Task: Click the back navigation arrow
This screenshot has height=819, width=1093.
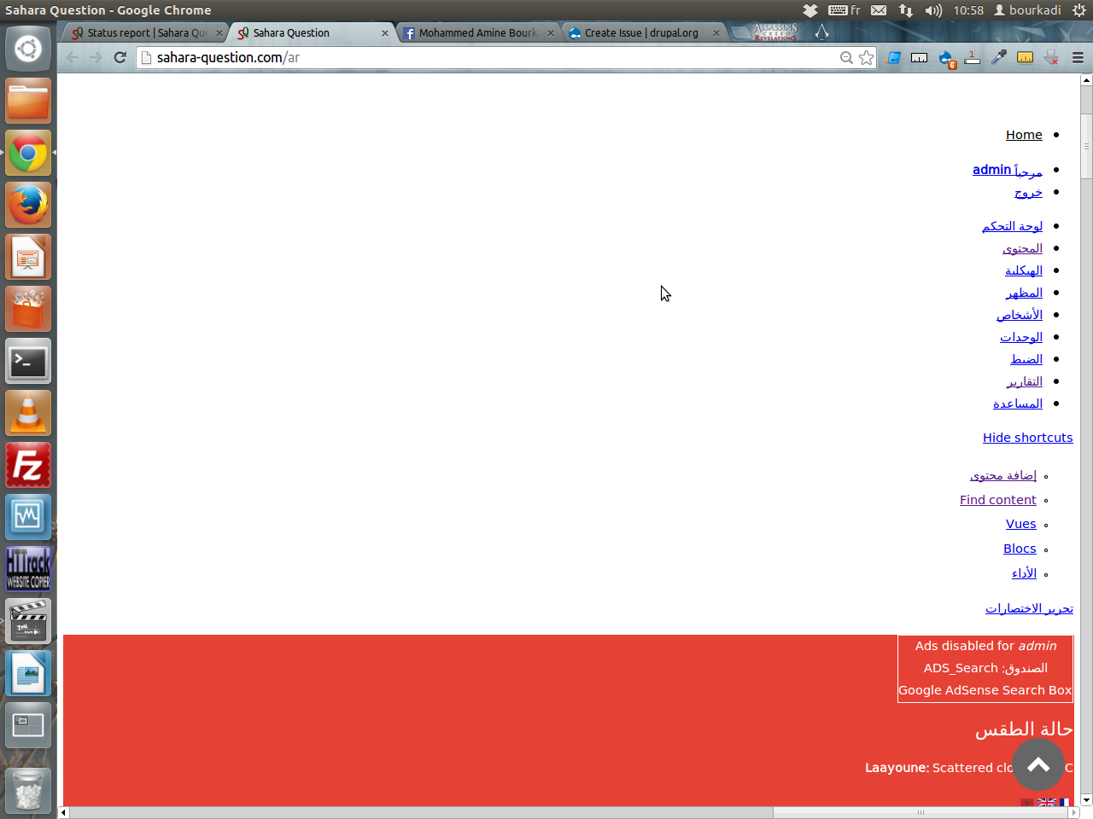Action: (72, 57)
